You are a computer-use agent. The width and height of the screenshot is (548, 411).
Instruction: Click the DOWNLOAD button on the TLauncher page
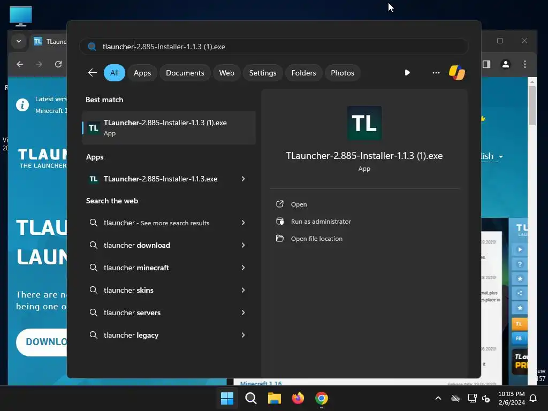(42, 342)
